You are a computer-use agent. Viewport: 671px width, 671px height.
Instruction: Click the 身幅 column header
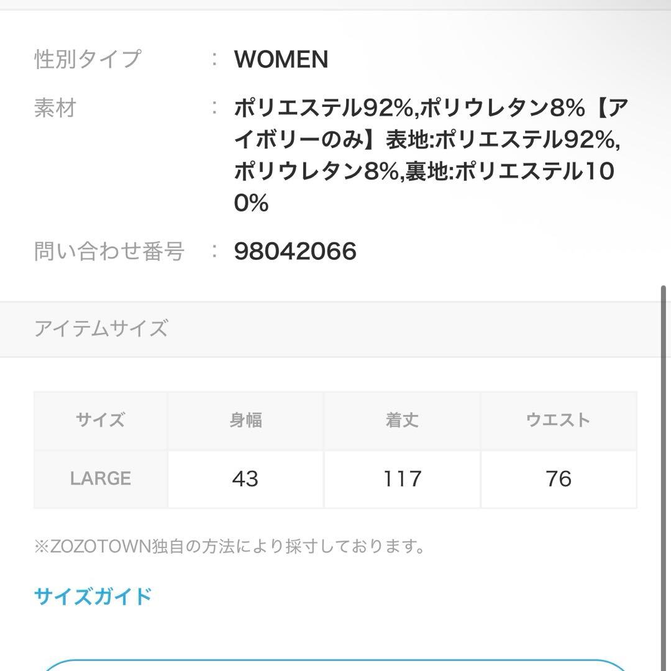[x=246, y=420]
